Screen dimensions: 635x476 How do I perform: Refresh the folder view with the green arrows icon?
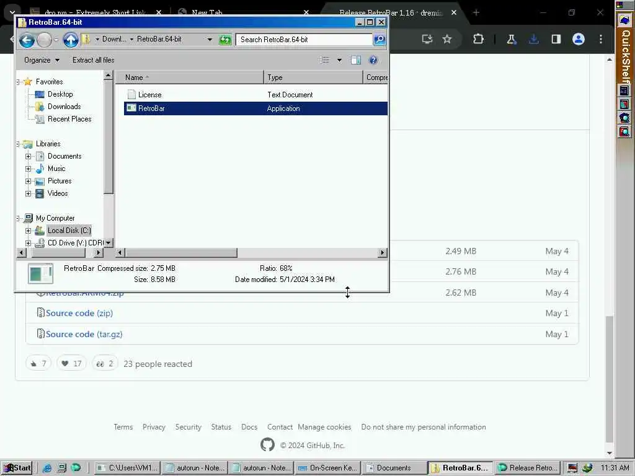[224, 40]
